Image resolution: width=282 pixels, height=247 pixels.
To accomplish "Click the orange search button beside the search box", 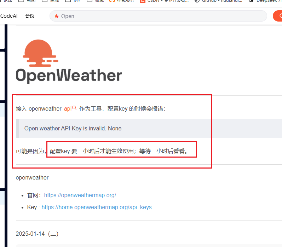I will click(278, 16).
